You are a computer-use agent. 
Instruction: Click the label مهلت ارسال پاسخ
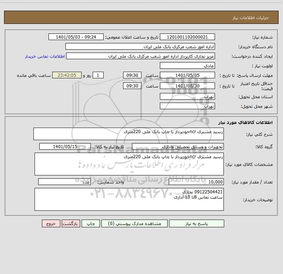click(255, 75)
